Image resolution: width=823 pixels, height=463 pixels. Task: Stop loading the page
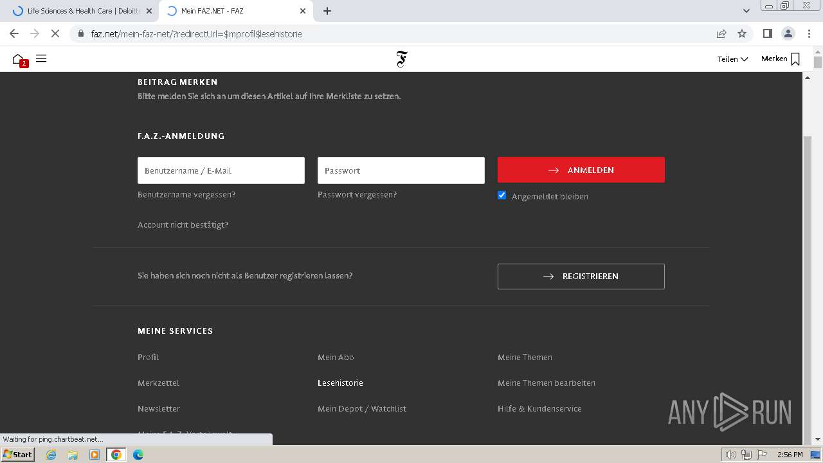55,33
